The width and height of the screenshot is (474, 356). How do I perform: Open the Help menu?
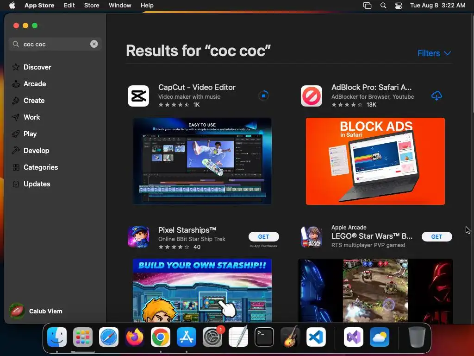[147, 6]
